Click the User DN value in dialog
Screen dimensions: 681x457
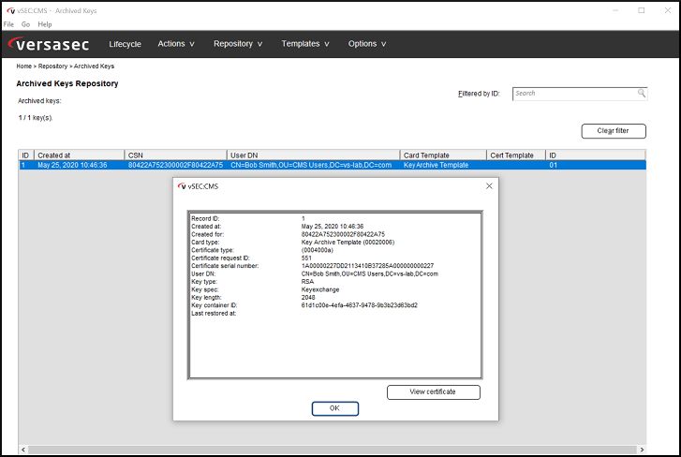pos(370,273)
